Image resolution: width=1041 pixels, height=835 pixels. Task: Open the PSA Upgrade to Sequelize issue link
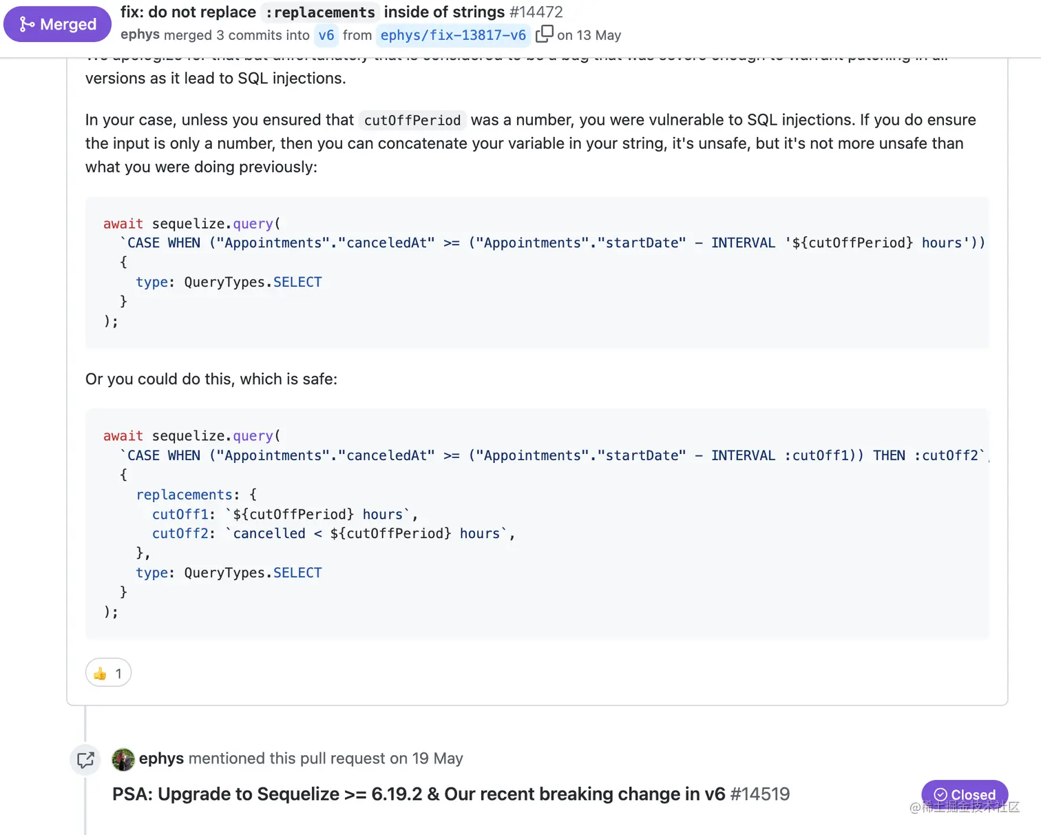(419, 794)
